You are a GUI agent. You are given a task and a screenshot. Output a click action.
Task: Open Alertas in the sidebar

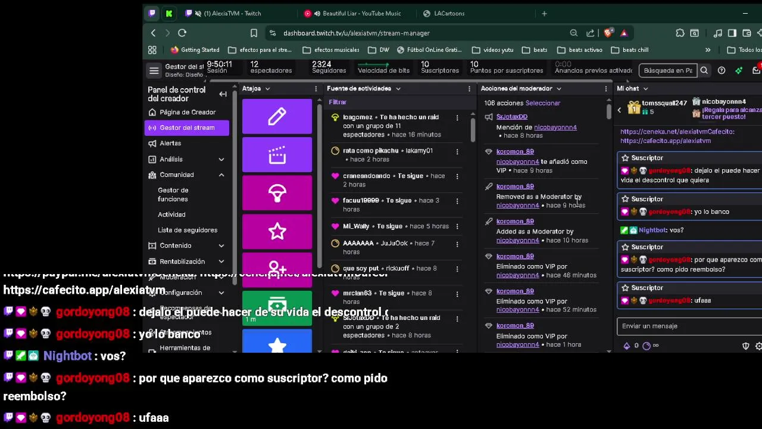pos(187,143)
